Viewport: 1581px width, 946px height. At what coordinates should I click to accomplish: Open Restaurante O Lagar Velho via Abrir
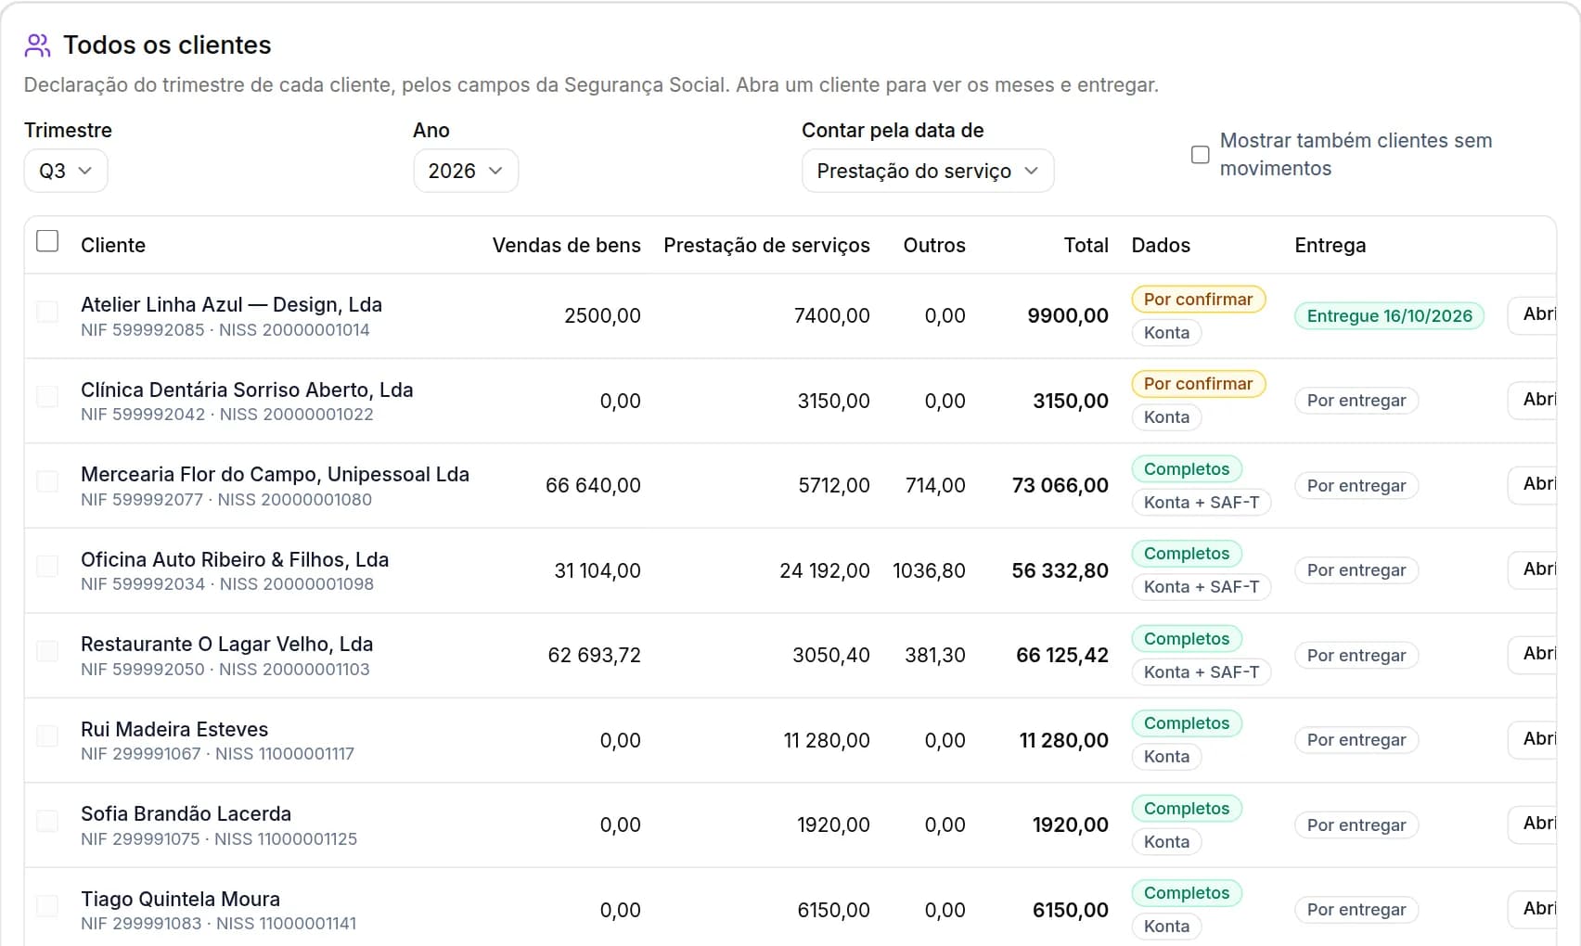click(x=1534, y=654)
